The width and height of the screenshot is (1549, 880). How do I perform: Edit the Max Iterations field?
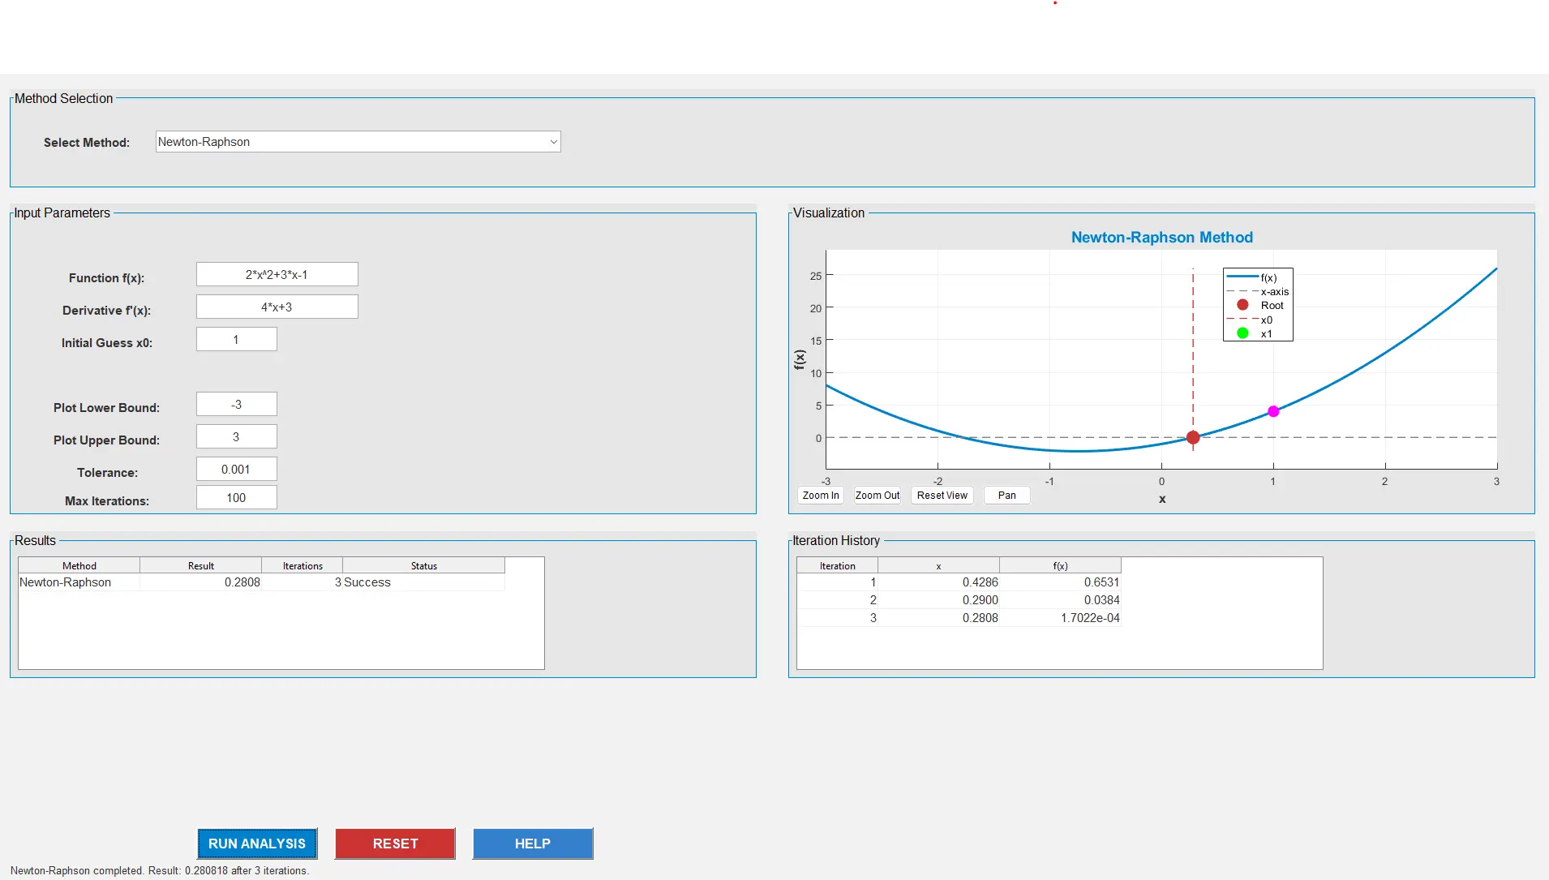236,497
